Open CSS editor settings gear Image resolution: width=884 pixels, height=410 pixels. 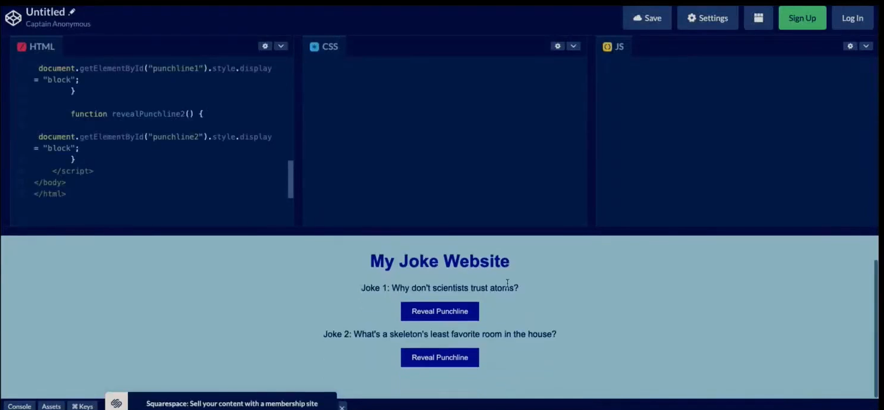click(x=557, y=46)
